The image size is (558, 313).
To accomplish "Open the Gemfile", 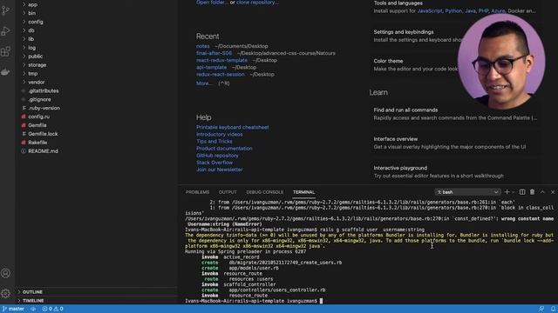I will [x=37, y=125].
